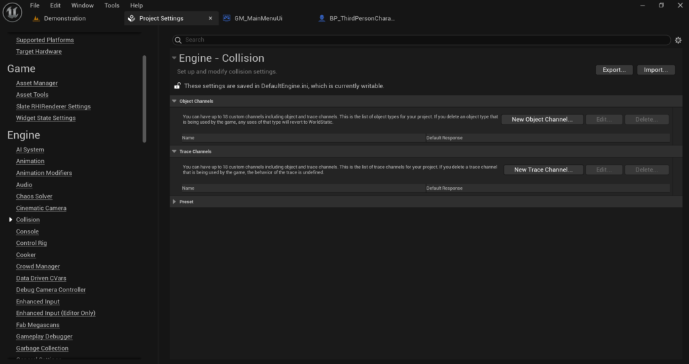This screenshot has width=689, height=364.
Task: Click the Object Channels Delete... button
Action: point(647,119)
